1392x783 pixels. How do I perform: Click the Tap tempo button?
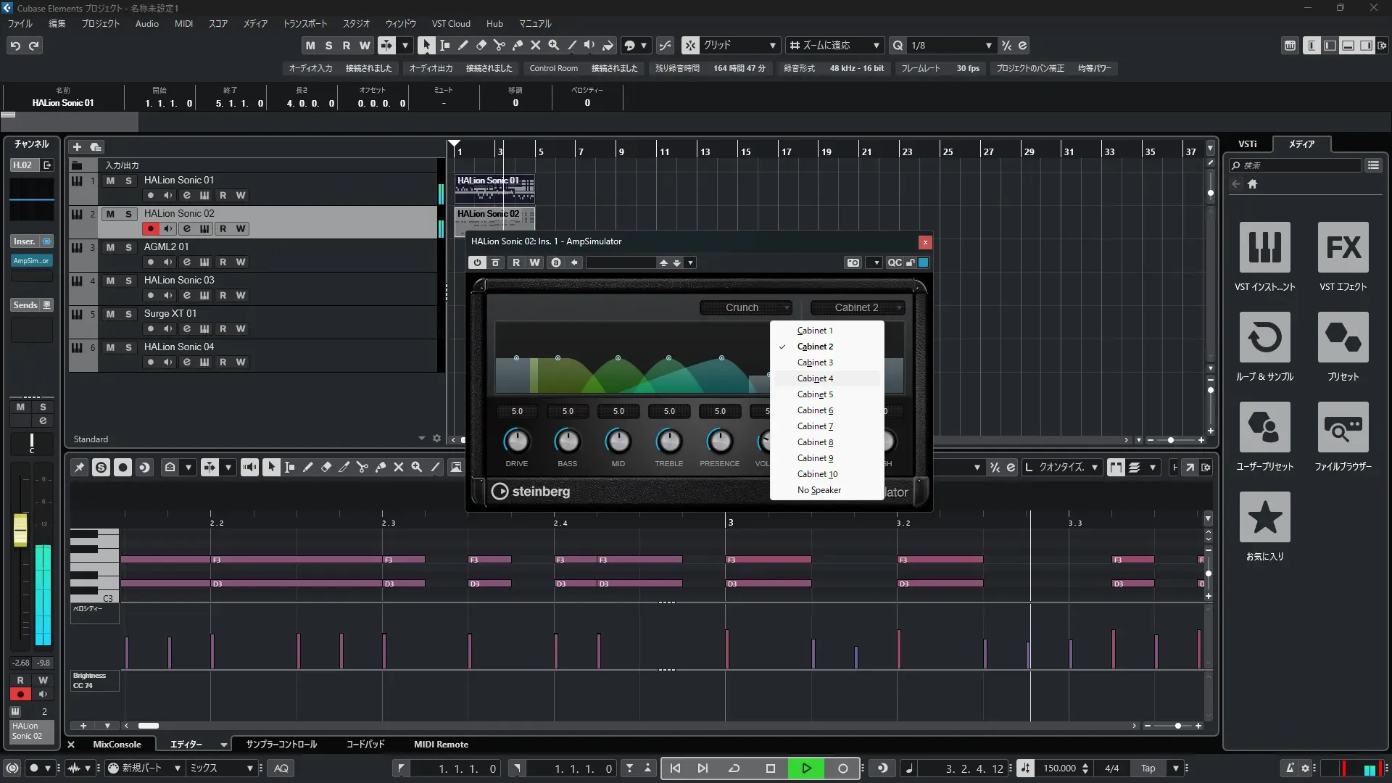click(x=1148, y=768)
